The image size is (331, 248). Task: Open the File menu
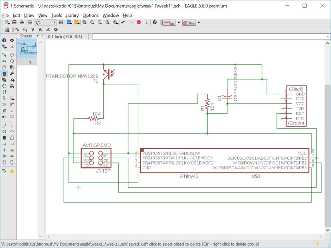(x=5, y=15)
